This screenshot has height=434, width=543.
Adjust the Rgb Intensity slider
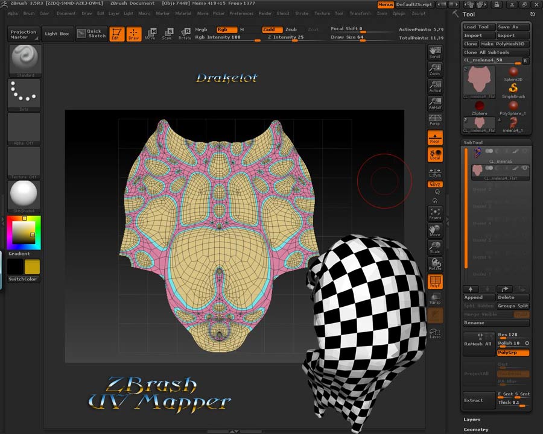[x=228, y=37]
